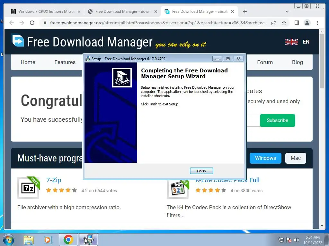Click the K-Lite Codec Pack star rating
The image size is (329, 246).
211,190
